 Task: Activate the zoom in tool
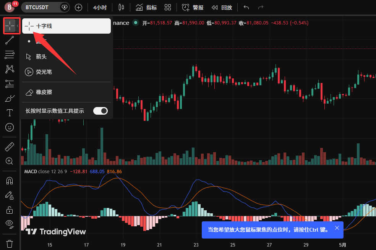10,161
